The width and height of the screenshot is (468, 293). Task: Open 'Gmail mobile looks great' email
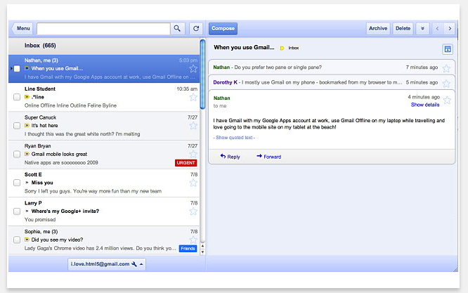click(104, 155)
